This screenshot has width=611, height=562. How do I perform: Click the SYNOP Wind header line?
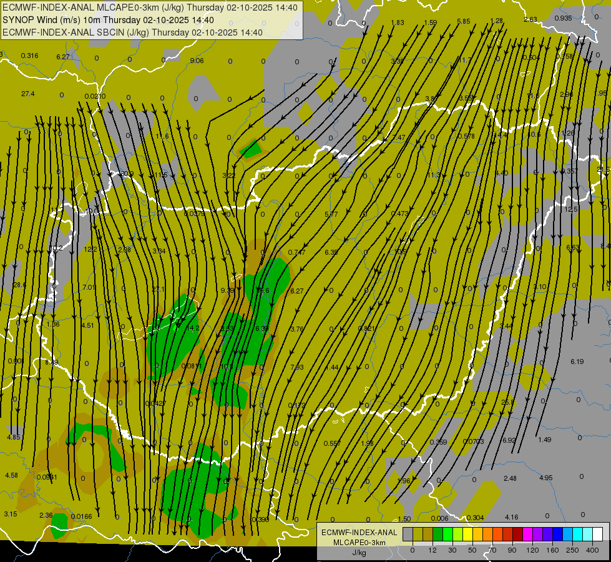tap(108, 20)
